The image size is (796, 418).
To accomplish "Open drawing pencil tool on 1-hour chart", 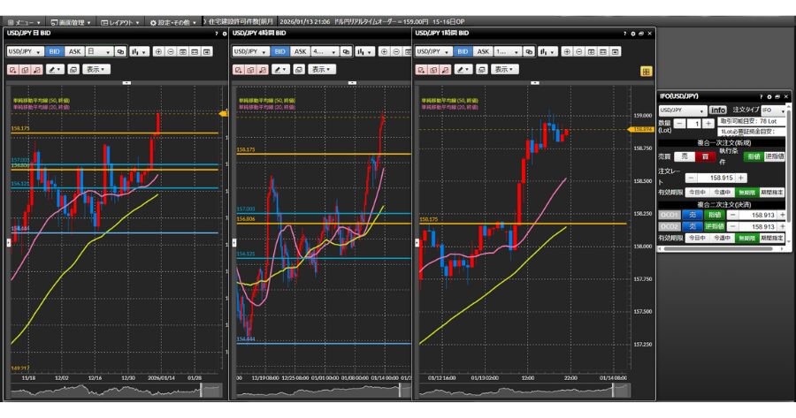I will click(x=463, y=69).
